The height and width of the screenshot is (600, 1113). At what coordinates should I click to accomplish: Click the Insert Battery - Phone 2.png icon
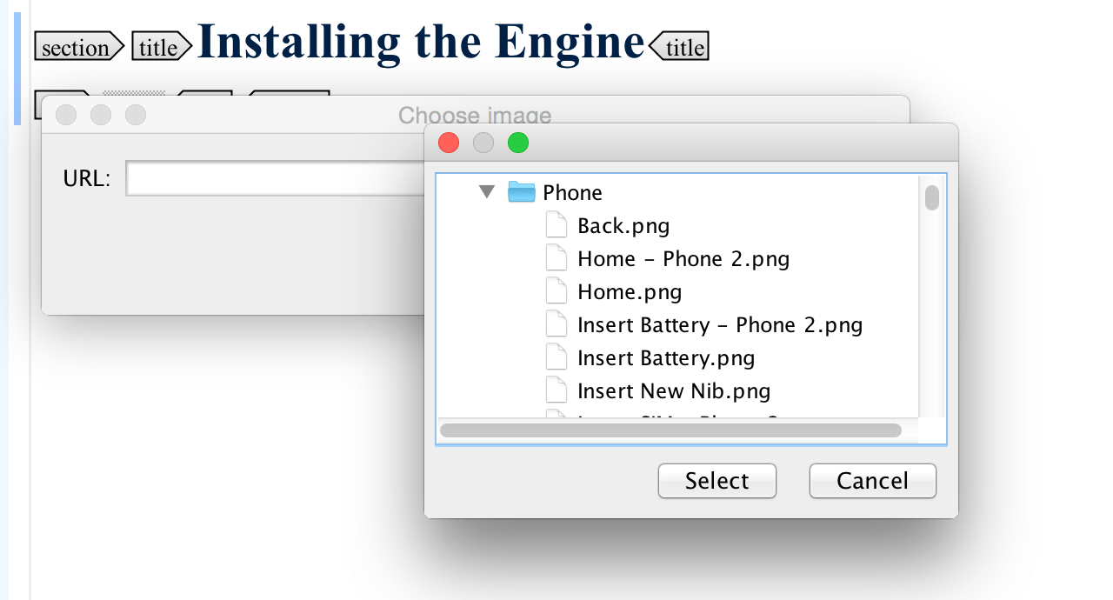556,324
